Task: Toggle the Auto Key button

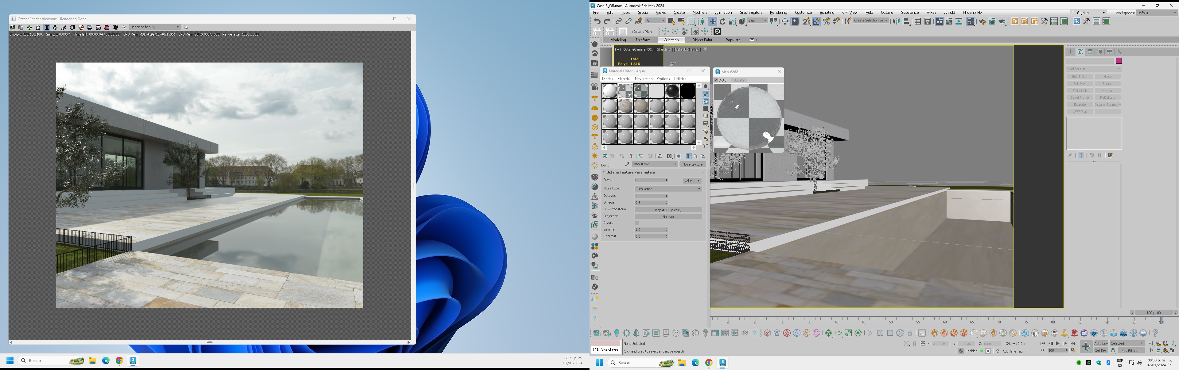Action: 1101,344
